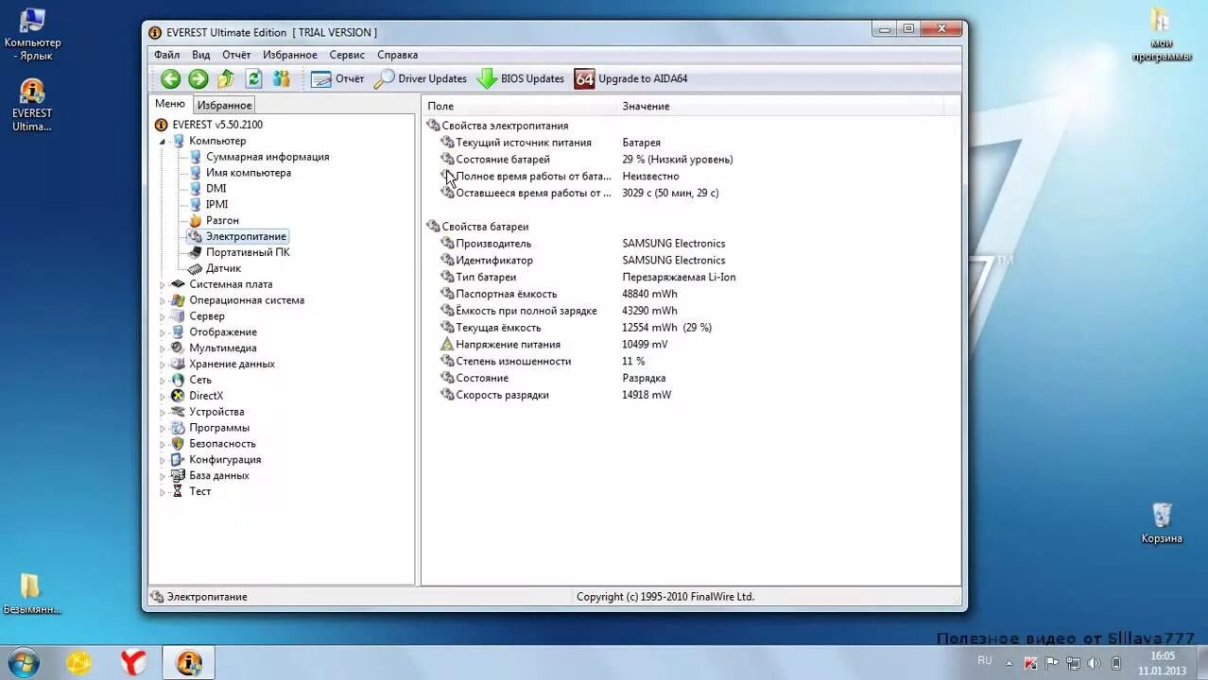Viewport: 1208px width, 680px height.
Task: Expand the Мультимедиа node
Action: tap(162, 348)
